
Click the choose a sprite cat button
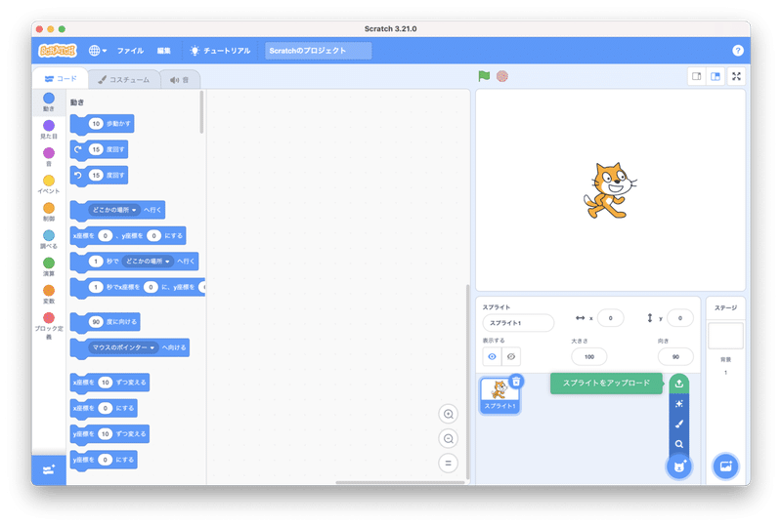[679, 466]
